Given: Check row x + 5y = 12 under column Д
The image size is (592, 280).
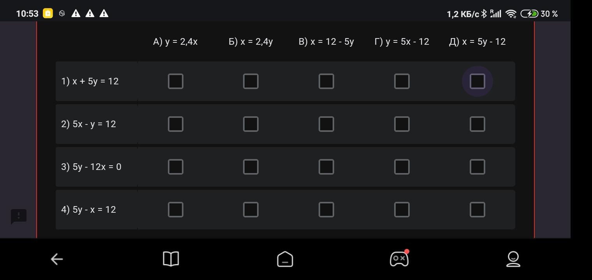Looking at the screenshot, I should pyautogui.click(x=477, y=81).
